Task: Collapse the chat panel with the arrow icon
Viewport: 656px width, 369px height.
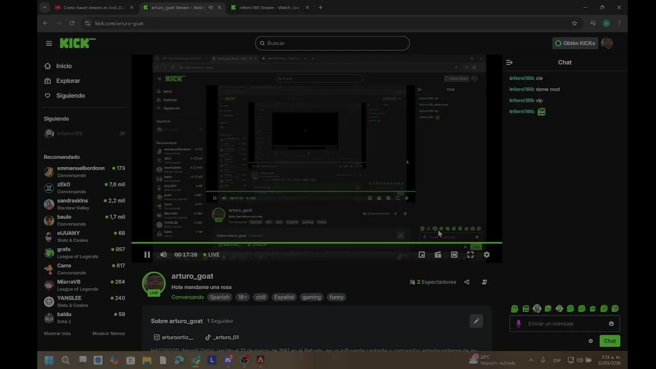Action: (509, 63)
